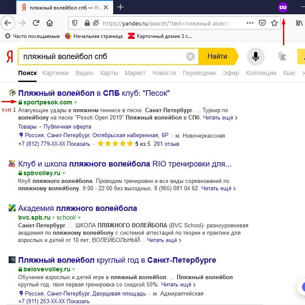Open the Library bookshelf icon
Viewport: 305px width, 305px height.
(x=299, y=23)
